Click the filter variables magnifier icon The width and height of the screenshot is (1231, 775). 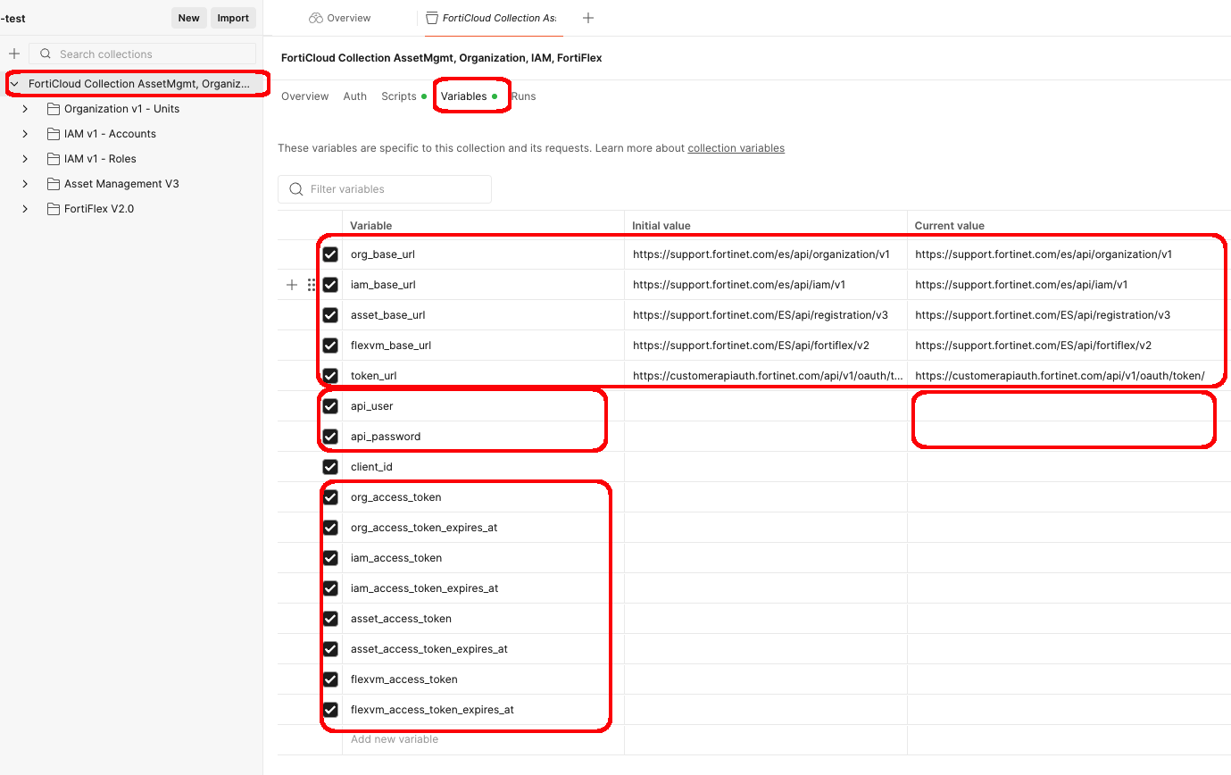[296, 189]
